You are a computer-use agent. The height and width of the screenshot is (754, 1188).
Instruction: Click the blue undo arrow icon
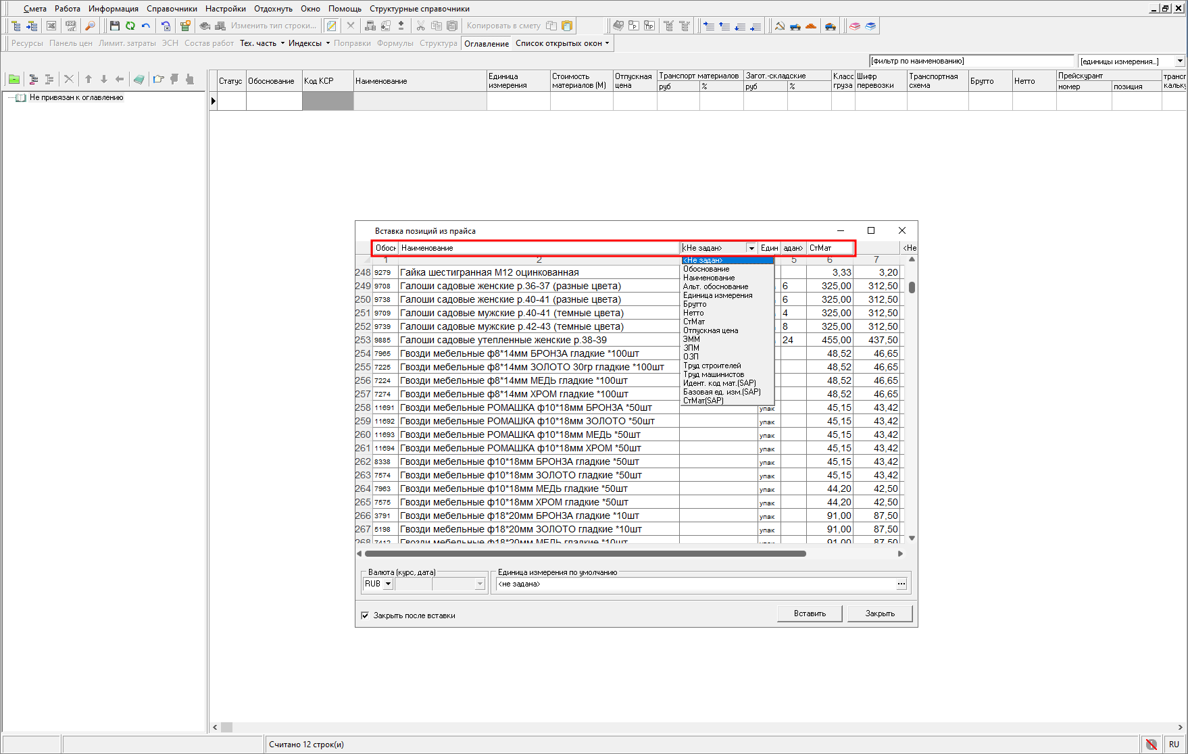click(x=146, y=26)
